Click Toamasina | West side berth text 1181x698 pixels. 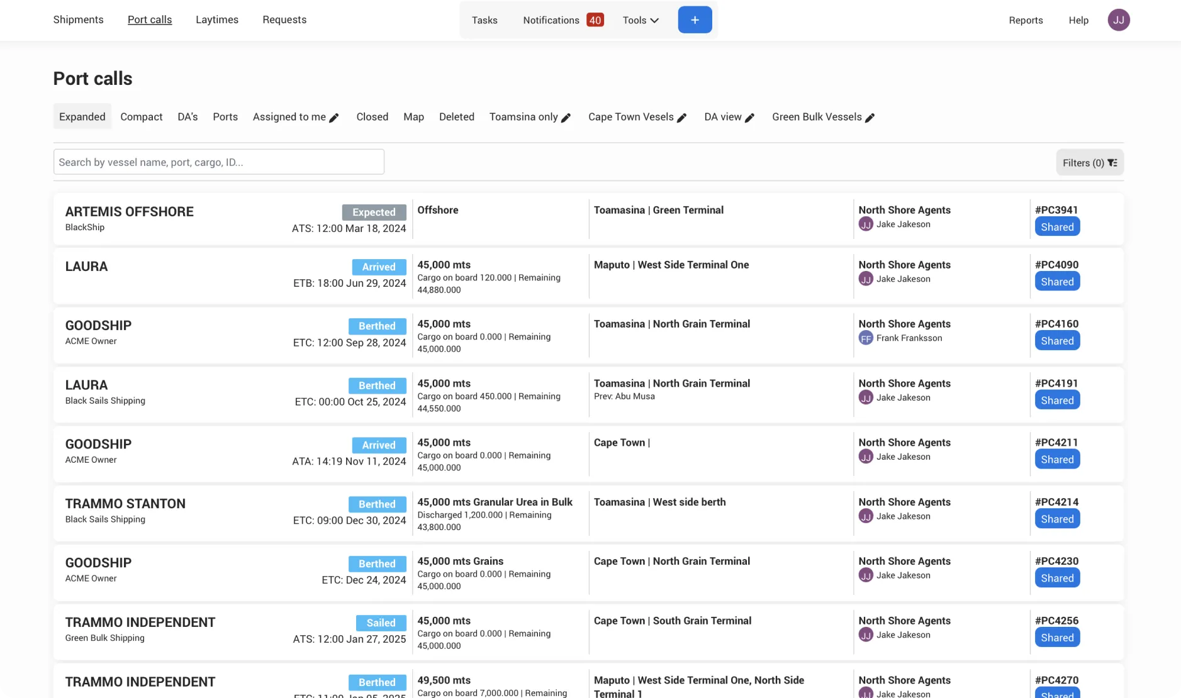tap(660, 502)
